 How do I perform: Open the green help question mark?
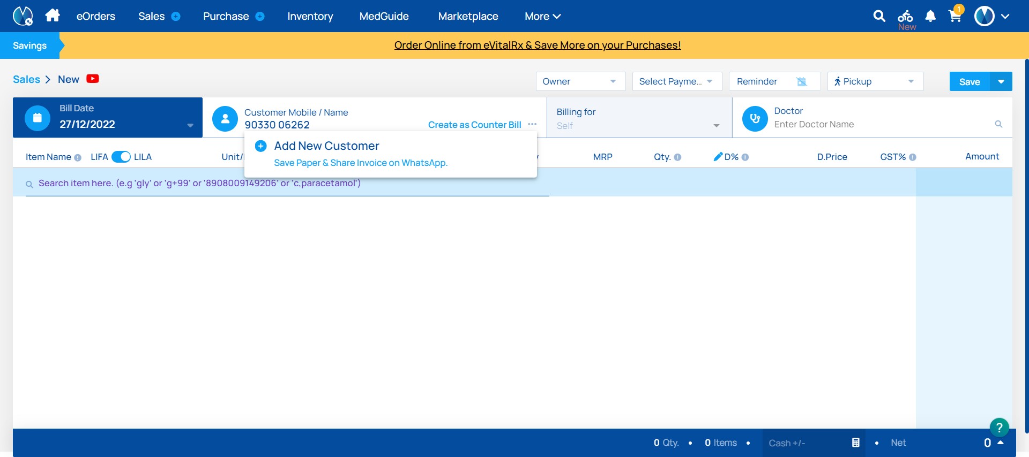point(999,428)
